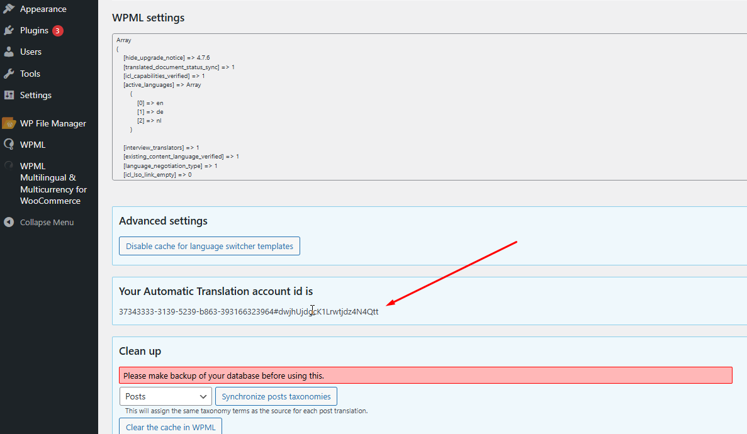Image resolution: width=747 pixels, height=434 pixels.
Task: Click the WPML logo icon
Action: pyautogui.click(x=9, y=145)
